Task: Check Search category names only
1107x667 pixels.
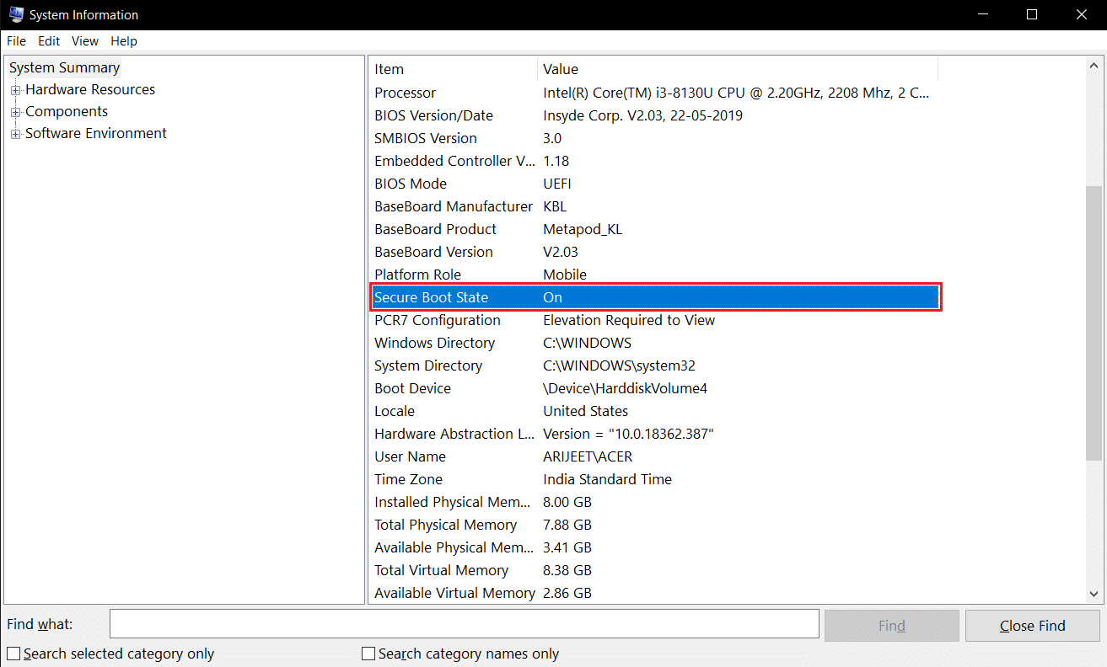Action: [x=460, y=654]
